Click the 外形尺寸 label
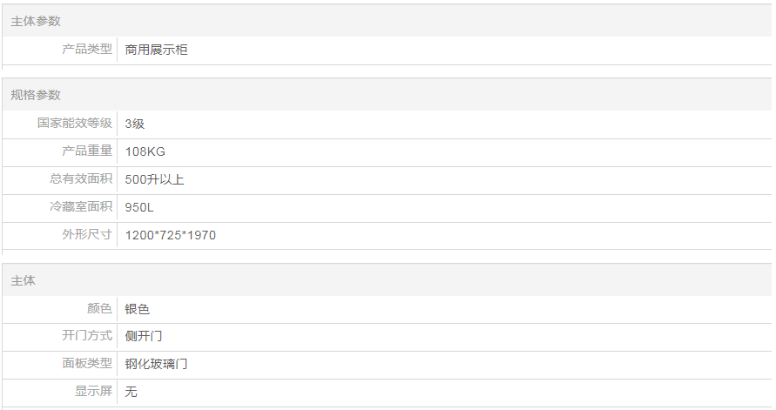The image size is (776, 410). point(87,235)
